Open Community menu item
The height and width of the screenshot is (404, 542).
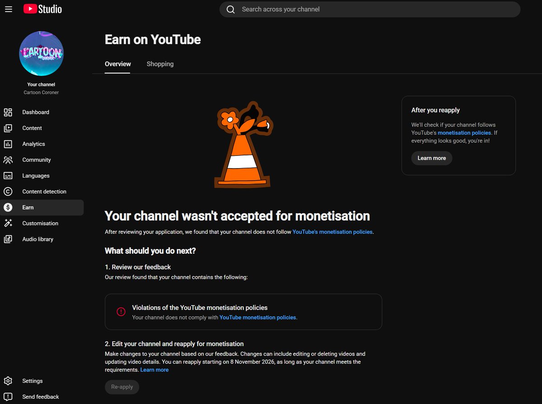tap(37, 160)
